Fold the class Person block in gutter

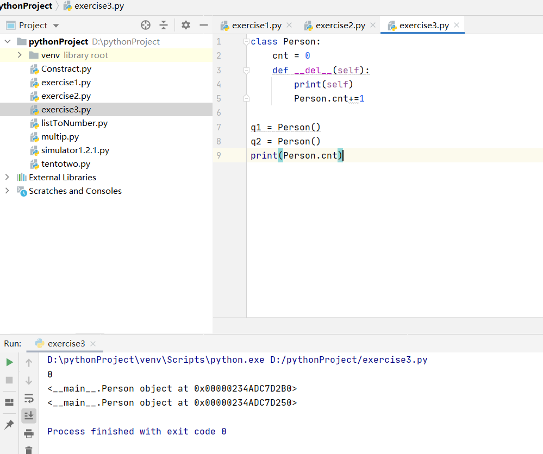coord(246,42)
